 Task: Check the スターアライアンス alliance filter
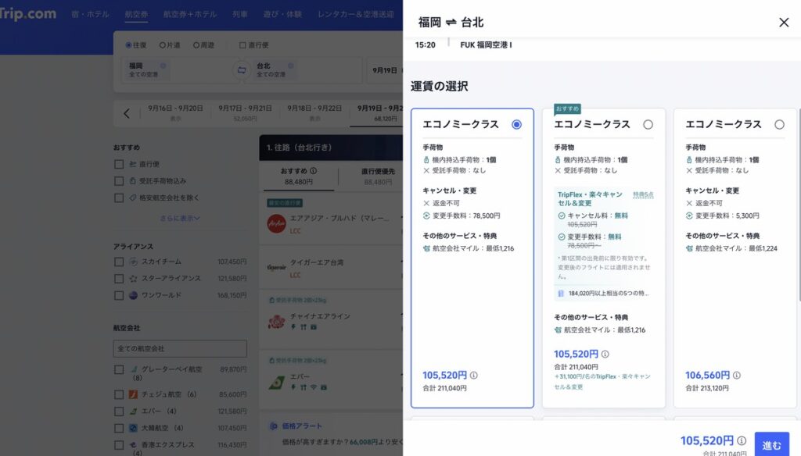119,279
